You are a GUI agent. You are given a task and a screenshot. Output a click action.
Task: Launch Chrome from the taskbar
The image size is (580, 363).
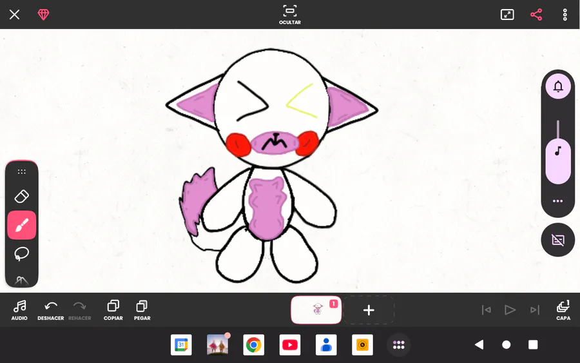point(254,345)
